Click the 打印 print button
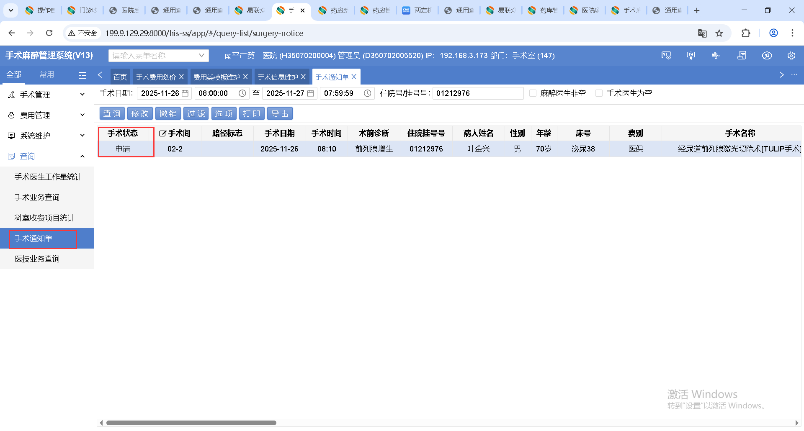The height and width of the screenshot is (431, 804). click(x=252, y=114)
